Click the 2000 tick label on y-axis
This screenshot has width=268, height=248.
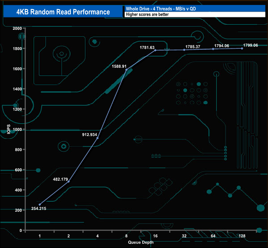[17, 29]
